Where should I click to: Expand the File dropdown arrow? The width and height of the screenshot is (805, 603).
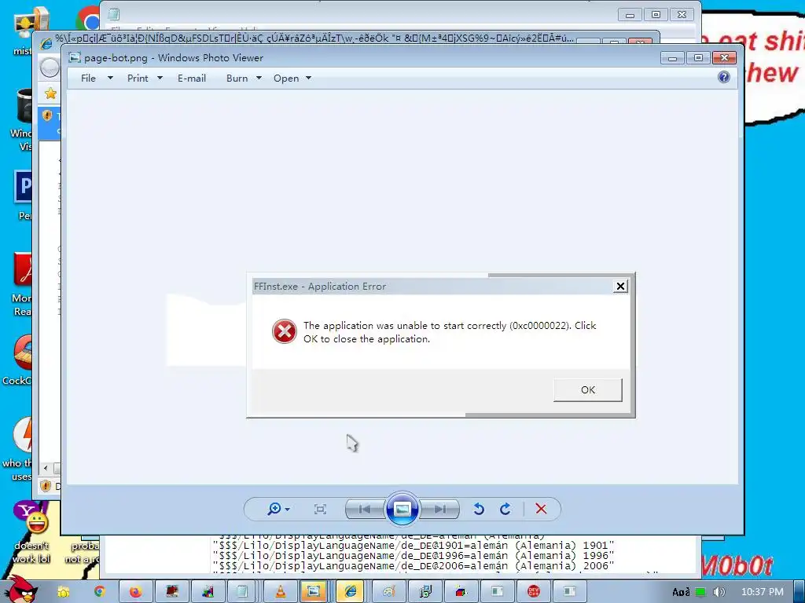(110, 78)
